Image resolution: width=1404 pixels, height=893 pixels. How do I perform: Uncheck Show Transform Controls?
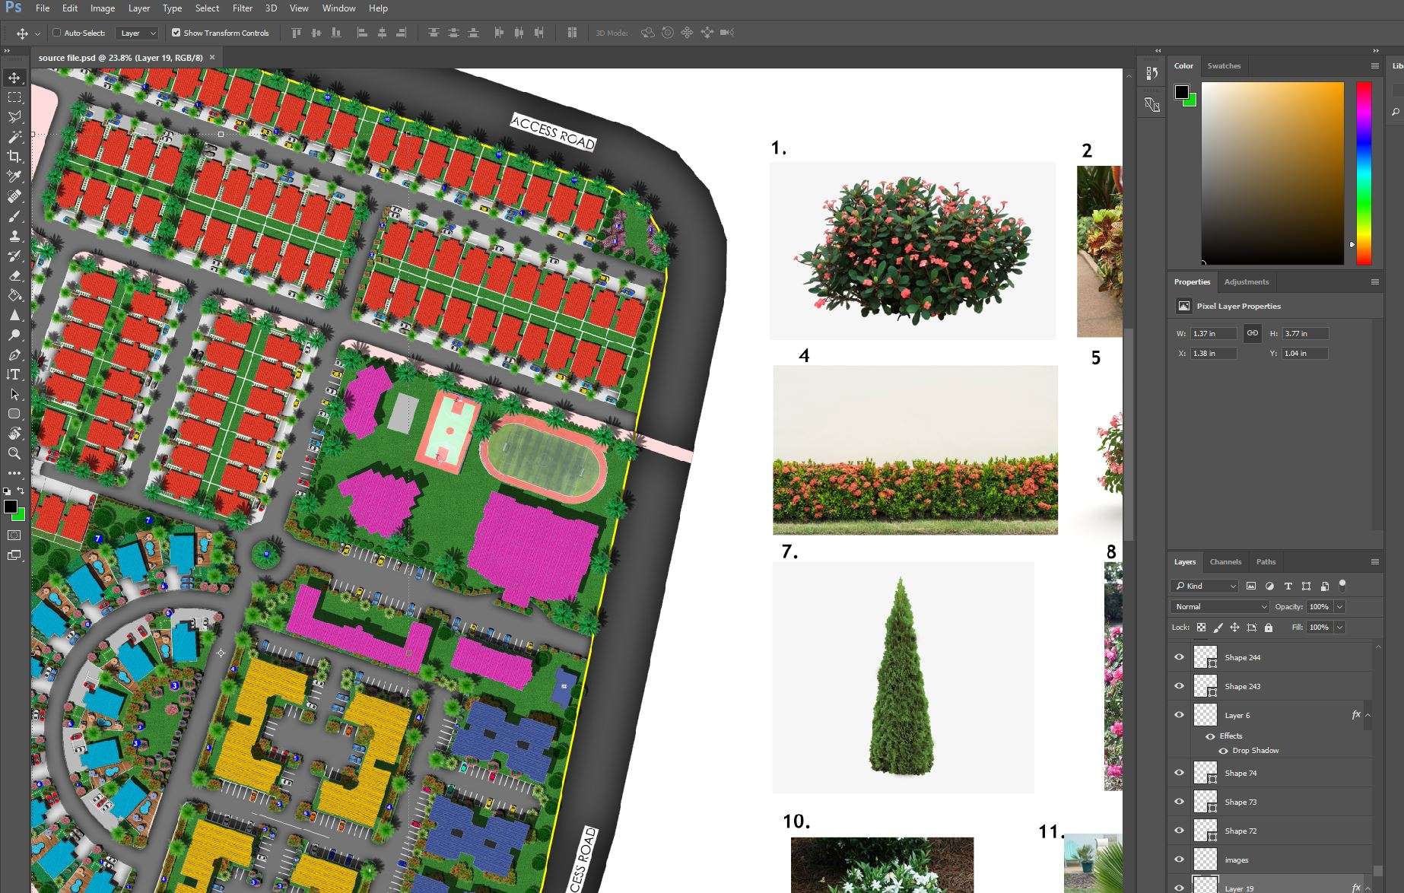click(x=176, y=33)
